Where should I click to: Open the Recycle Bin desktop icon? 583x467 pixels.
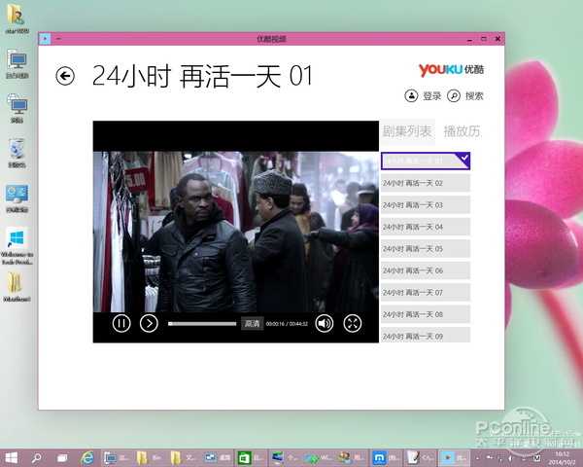tap(17, 153)
